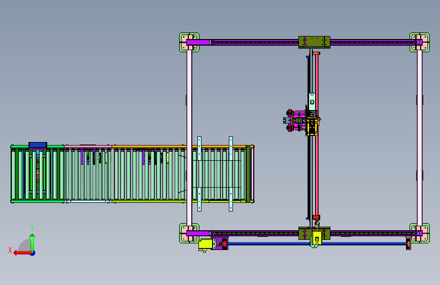Select the magenta end block on the top-left rail
440x285 pixels.
click(x=198, y=43)
